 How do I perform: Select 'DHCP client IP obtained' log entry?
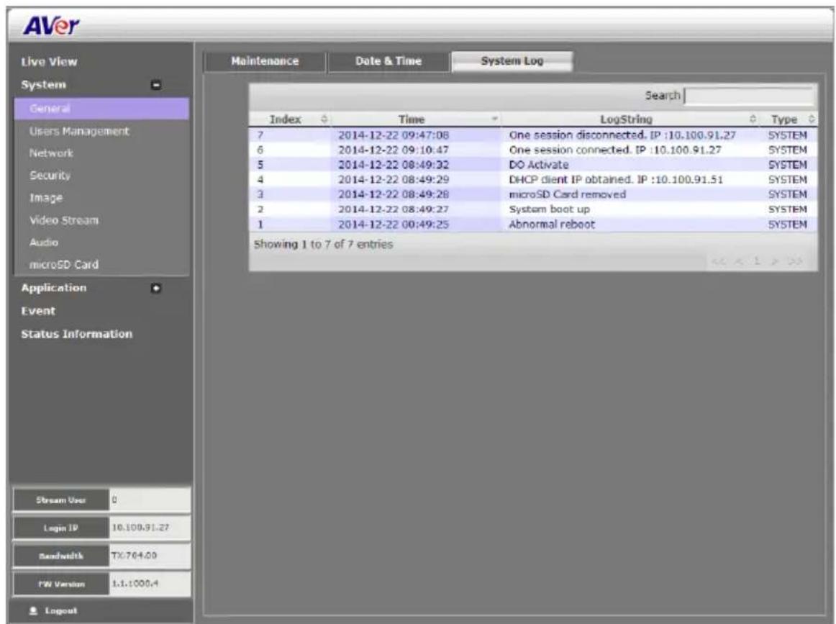(x=533, y=180)
